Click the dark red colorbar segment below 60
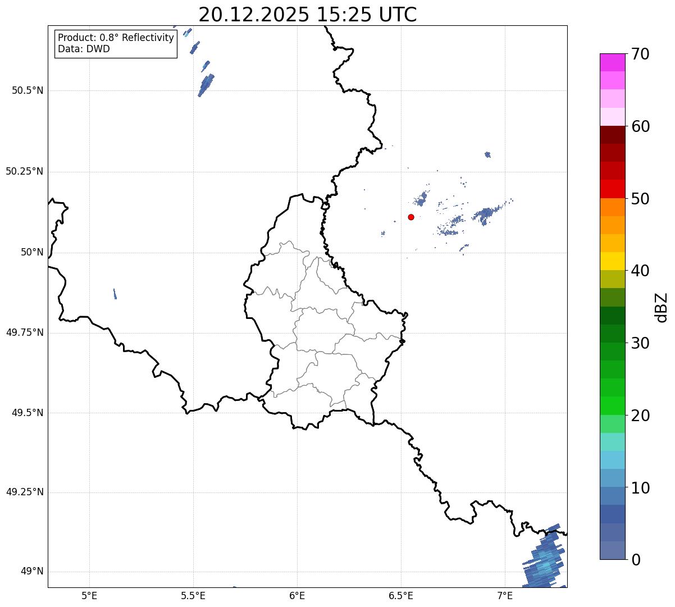Image resolution: width=675 pixels, height=607 pixels. pos(612,135)
